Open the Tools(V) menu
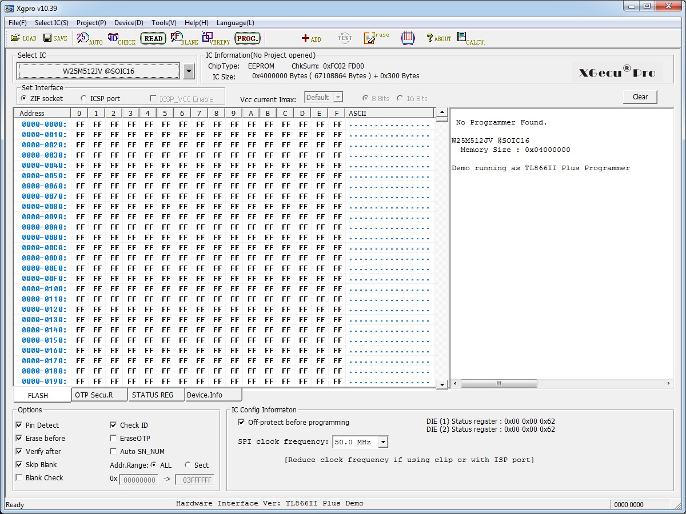This screenshot has width=686, height=514. tap(163, 23)
